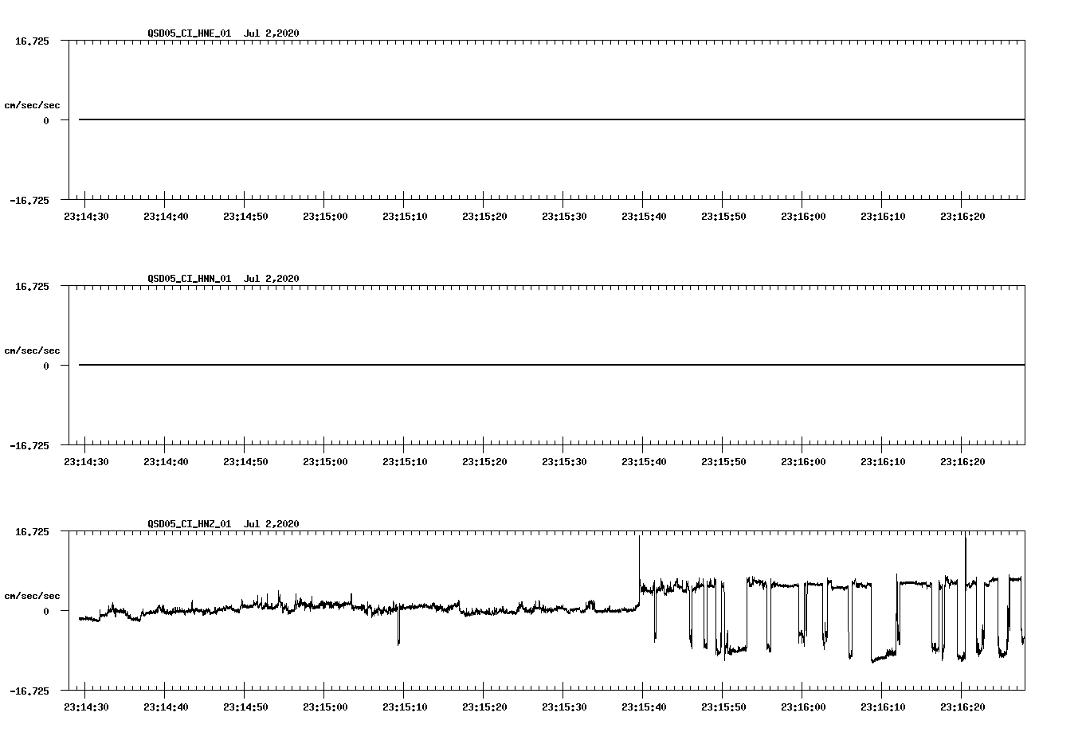Click the 23:16:00 time label under HNZ plot
This screenshot has height=736, width=1082.
[803, 707]
